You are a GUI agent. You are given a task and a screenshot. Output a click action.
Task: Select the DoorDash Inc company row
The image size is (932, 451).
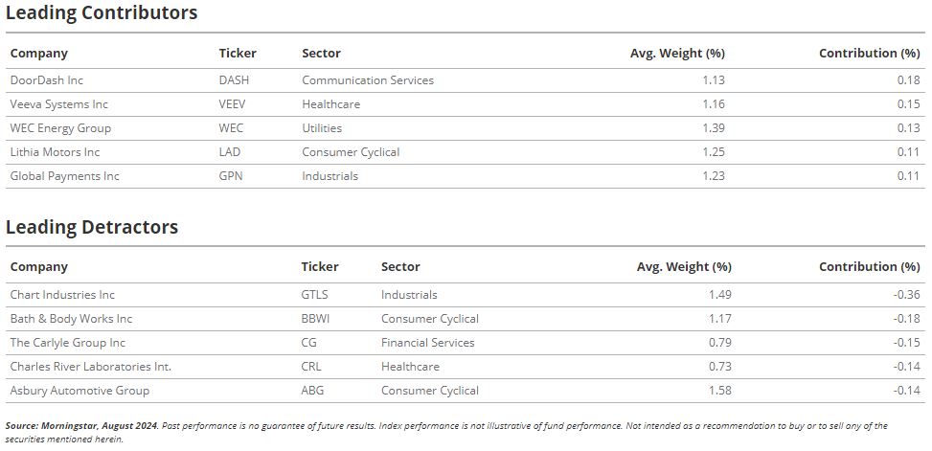466,80
